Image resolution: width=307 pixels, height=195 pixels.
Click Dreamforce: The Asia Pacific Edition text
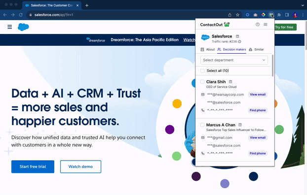(x=145, y=40)
